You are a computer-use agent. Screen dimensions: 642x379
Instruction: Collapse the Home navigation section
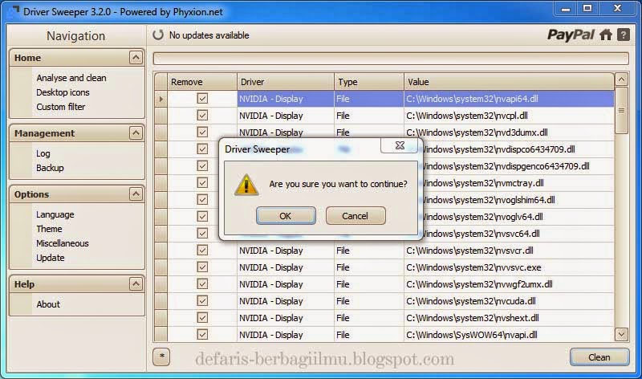135,58
